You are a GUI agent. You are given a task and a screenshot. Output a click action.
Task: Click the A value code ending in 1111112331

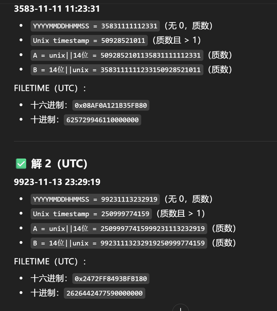[117, 55]
